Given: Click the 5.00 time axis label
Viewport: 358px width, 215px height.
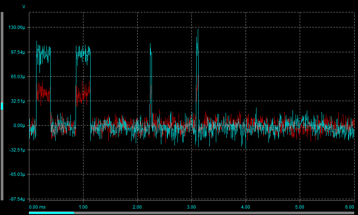Looking at the screenshot, I should coord(300,207).
